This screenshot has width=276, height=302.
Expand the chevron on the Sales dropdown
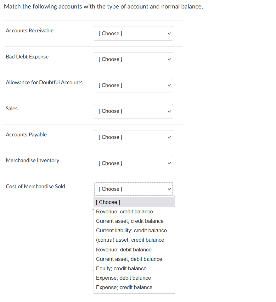click(x=169, y=111)
